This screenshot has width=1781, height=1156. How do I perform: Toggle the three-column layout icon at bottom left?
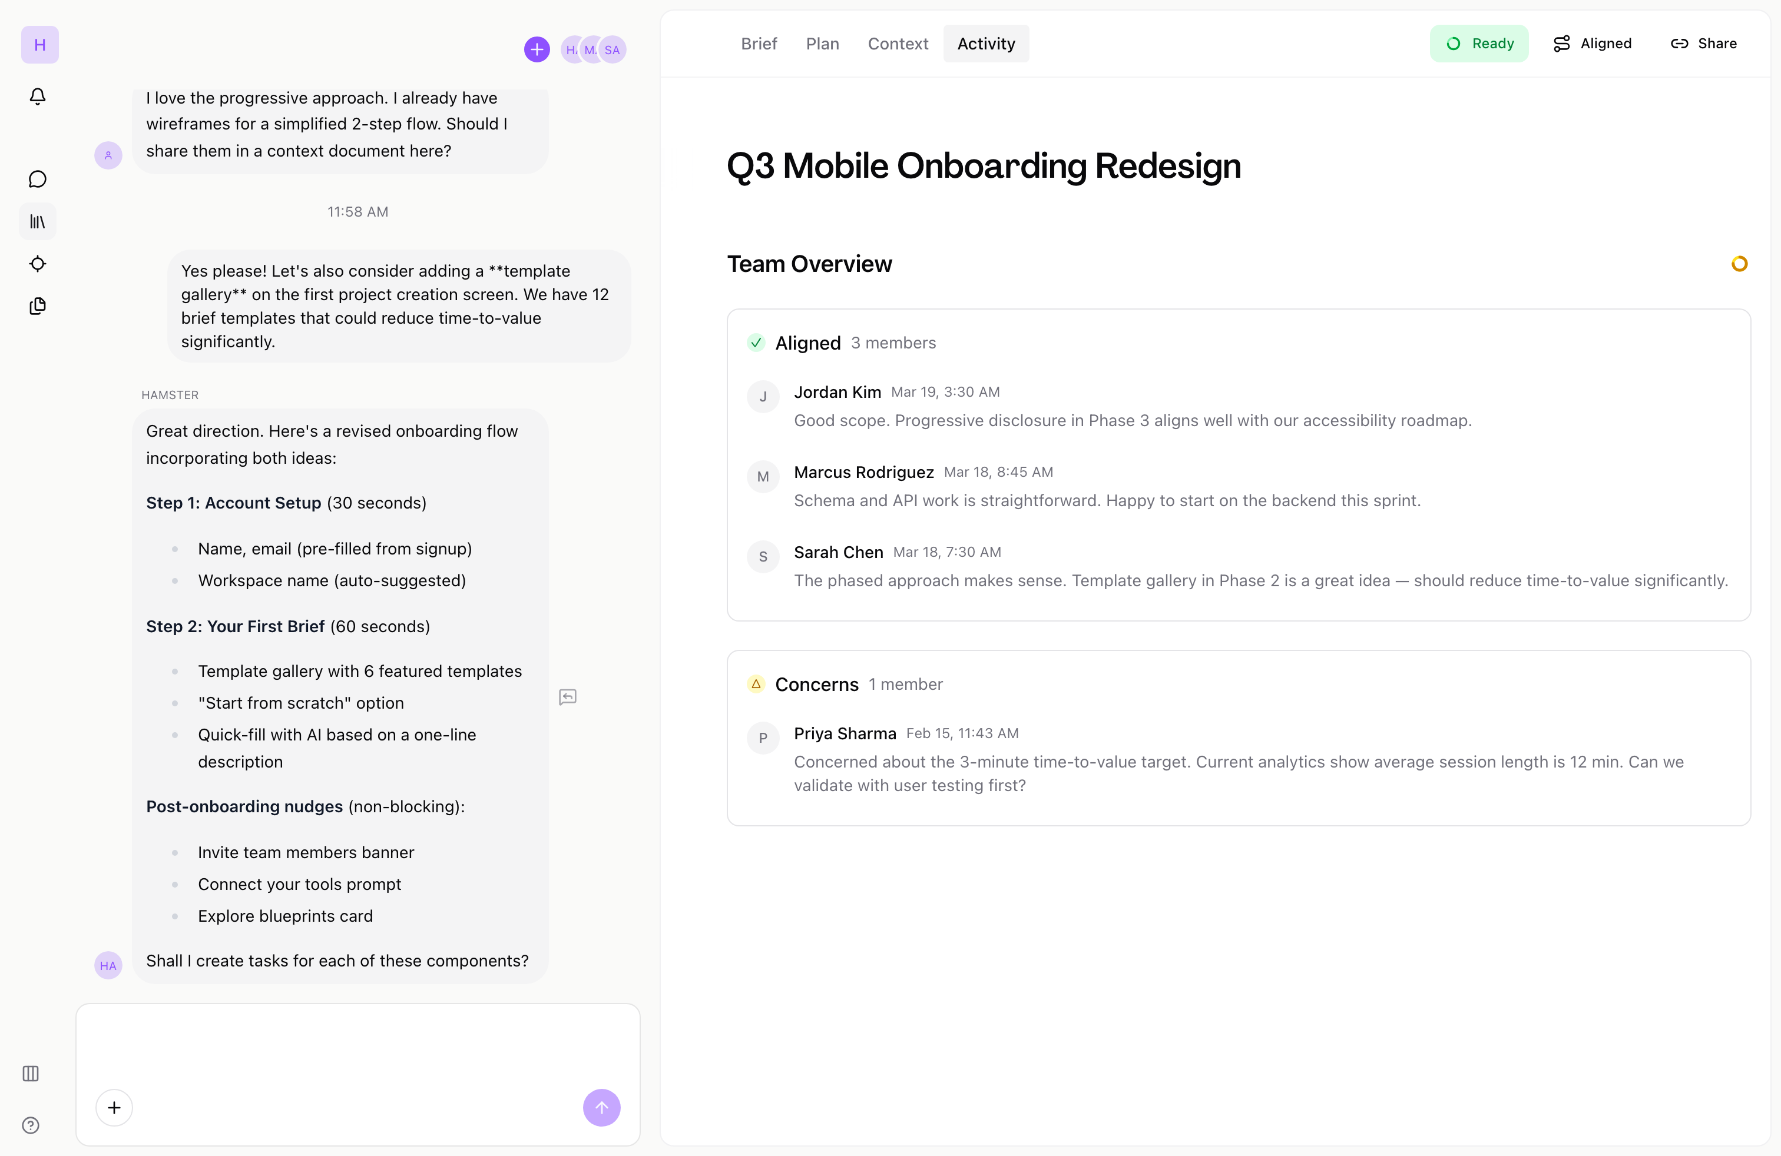[x=30, y=1074]
